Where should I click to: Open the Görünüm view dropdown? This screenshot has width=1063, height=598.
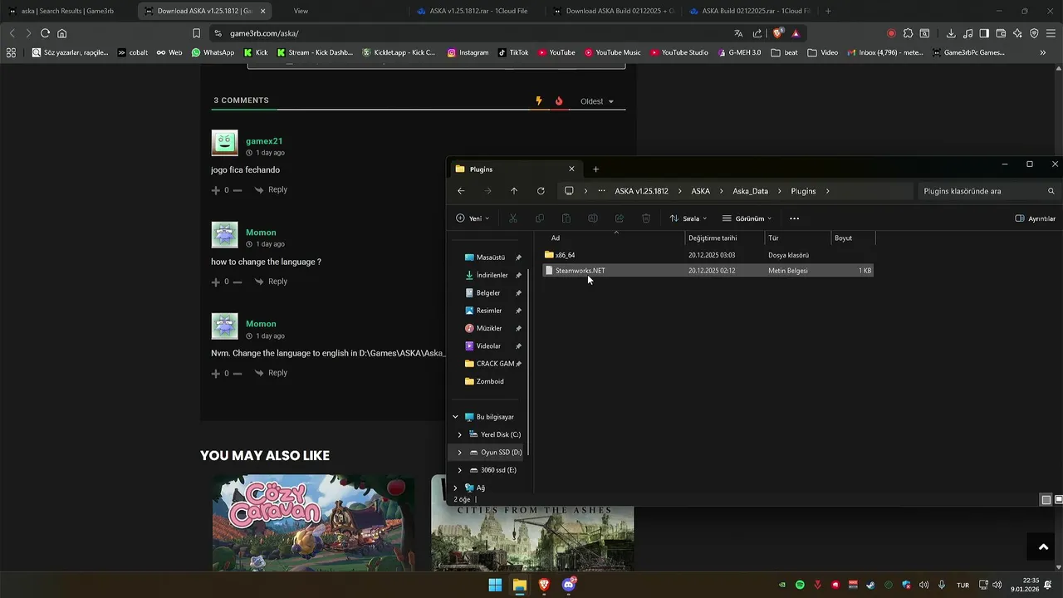click(747, 218)
